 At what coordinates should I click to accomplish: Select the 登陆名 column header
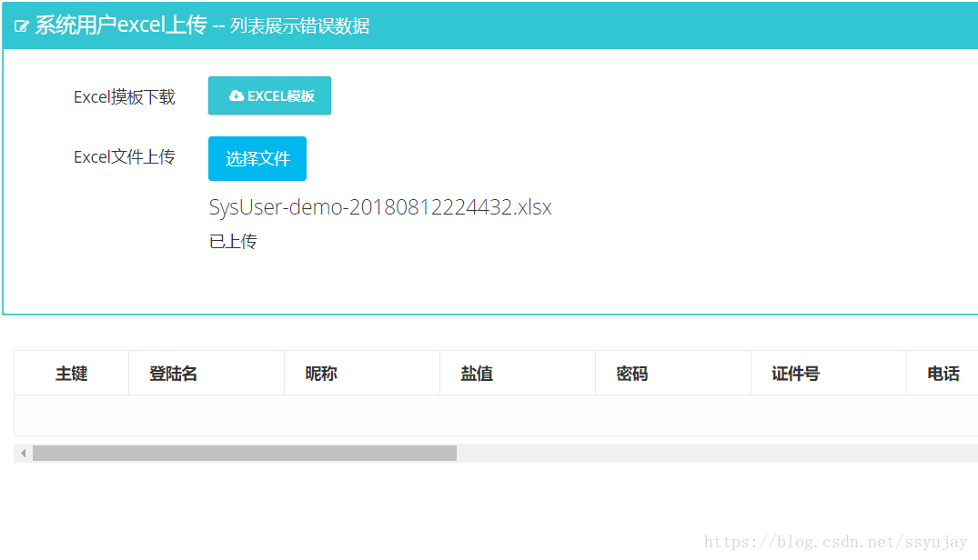point(207,373)
